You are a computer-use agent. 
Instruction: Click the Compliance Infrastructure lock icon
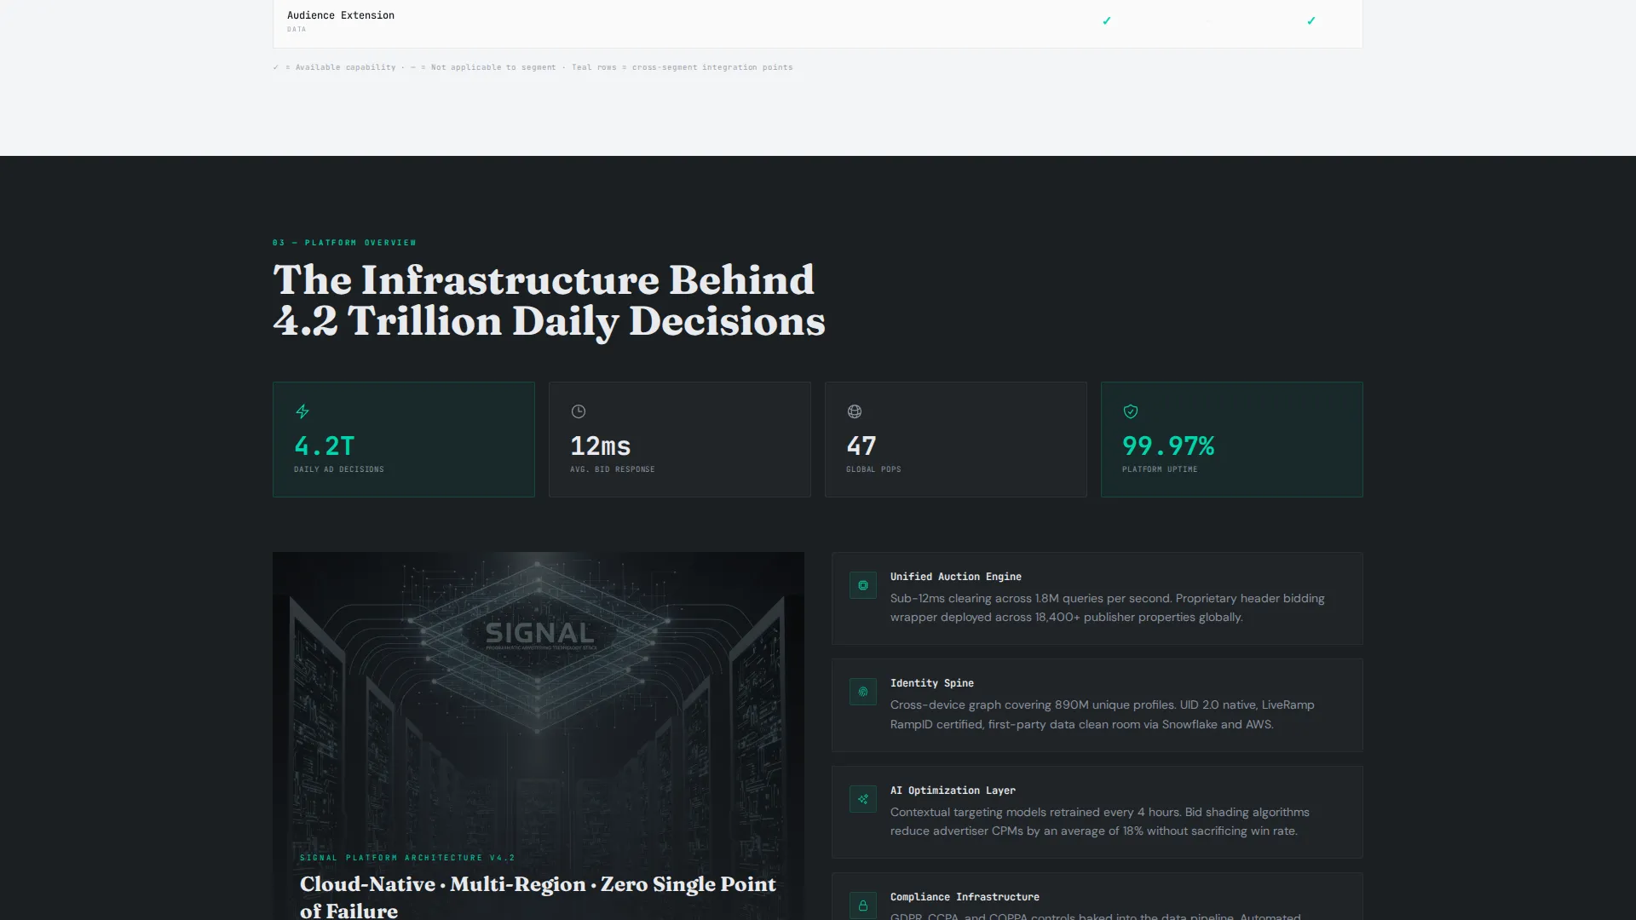click(863, 906)
